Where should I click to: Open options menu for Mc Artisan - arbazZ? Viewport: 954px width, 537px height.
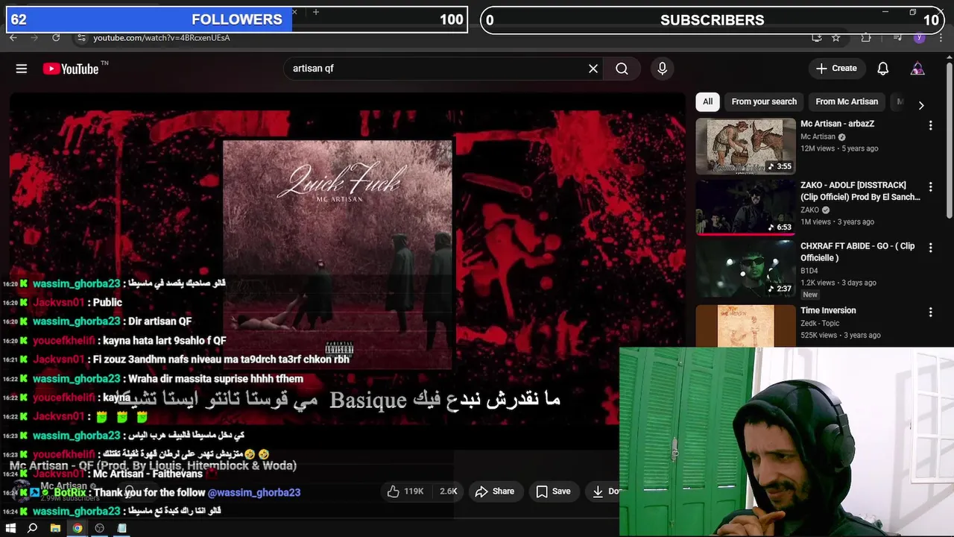tap(930, 125)
